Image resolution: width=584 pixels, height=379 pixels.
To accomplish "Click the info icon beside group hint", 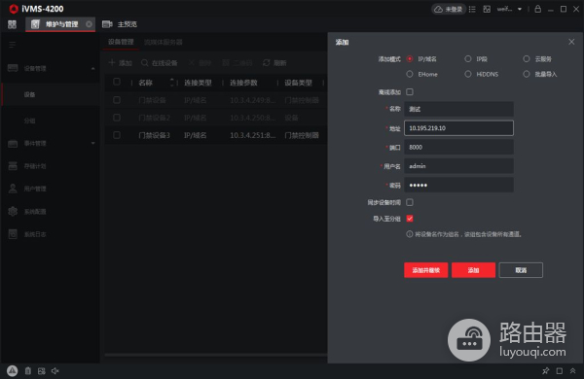I will tap(410, 234).
